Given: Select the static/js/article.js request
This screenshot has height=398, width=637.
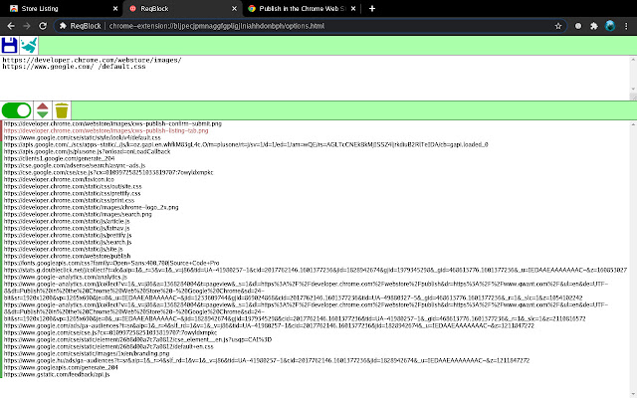Looking at the screenshot, I should tap(67, 221).
